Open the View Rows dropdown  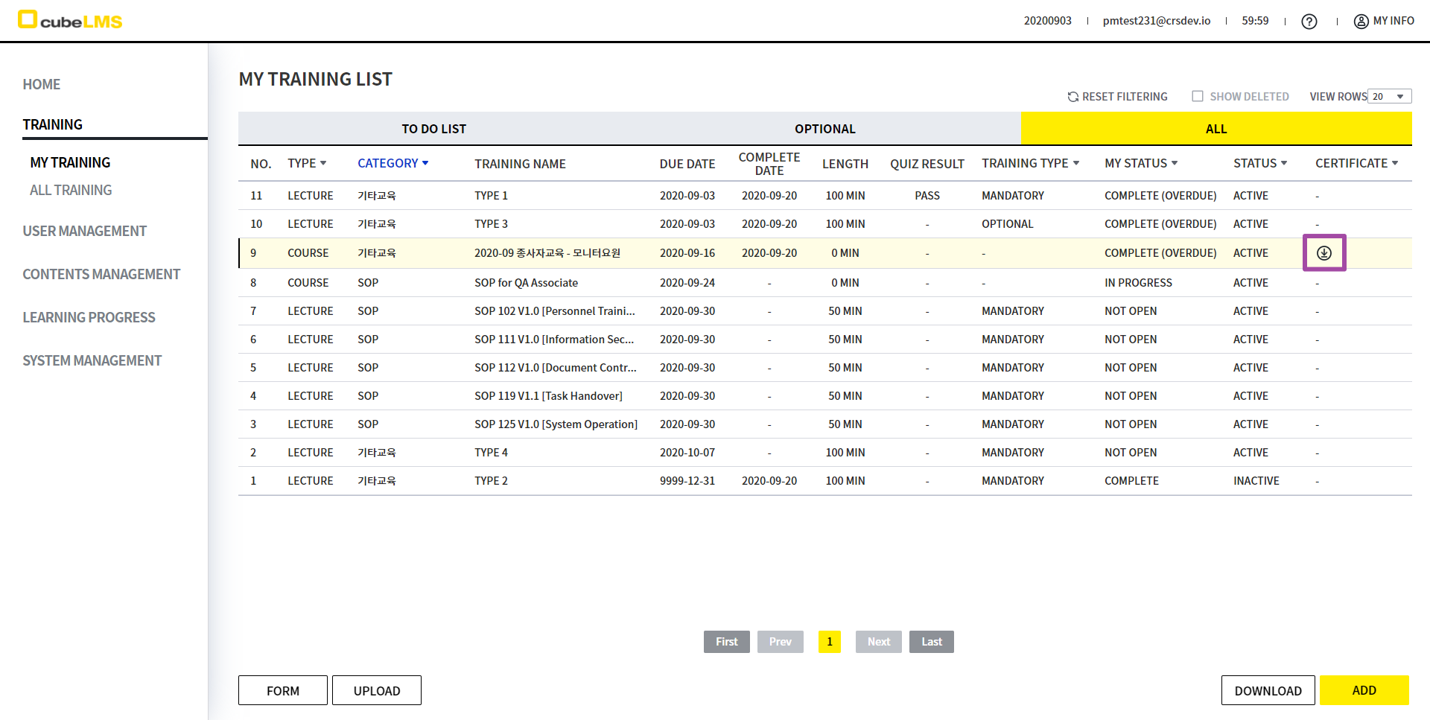[1389, 97]
